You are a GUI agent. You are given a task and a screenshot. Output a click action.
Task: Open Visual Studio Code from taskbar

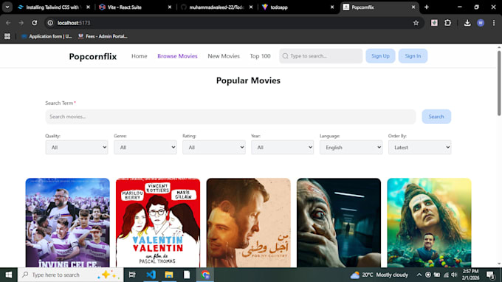click(151, 275)
